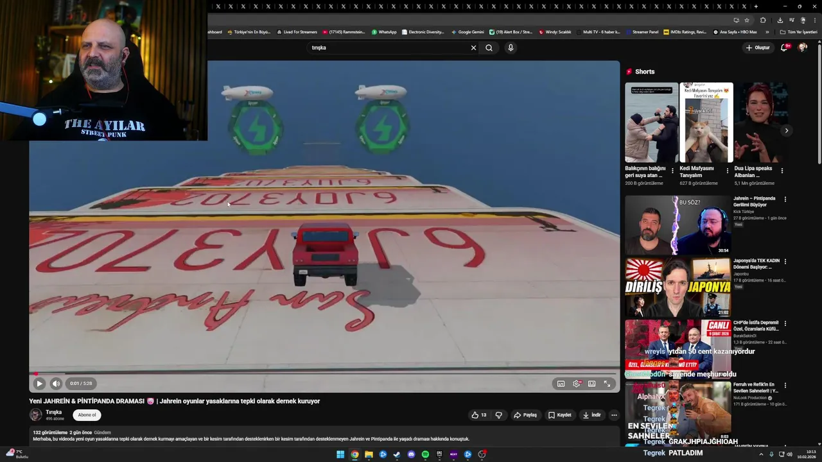
Task: Open the Google Gemini bookmark
Action: [x=468, y=31]
